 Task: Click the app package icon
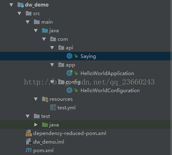coord(61,65)
